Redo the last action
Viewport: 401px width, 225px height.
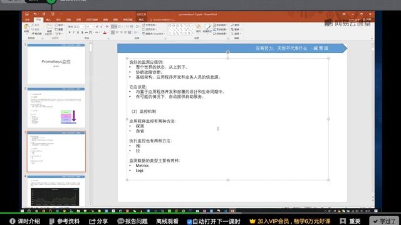44,14
